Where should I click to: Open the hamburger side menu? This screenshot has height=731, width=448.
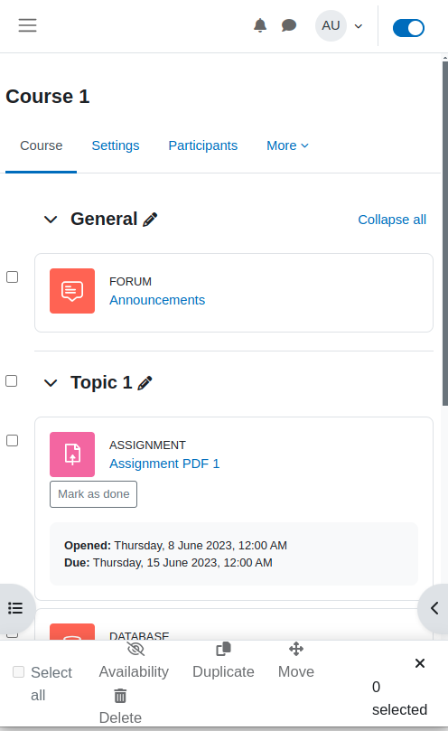point(27,25)
